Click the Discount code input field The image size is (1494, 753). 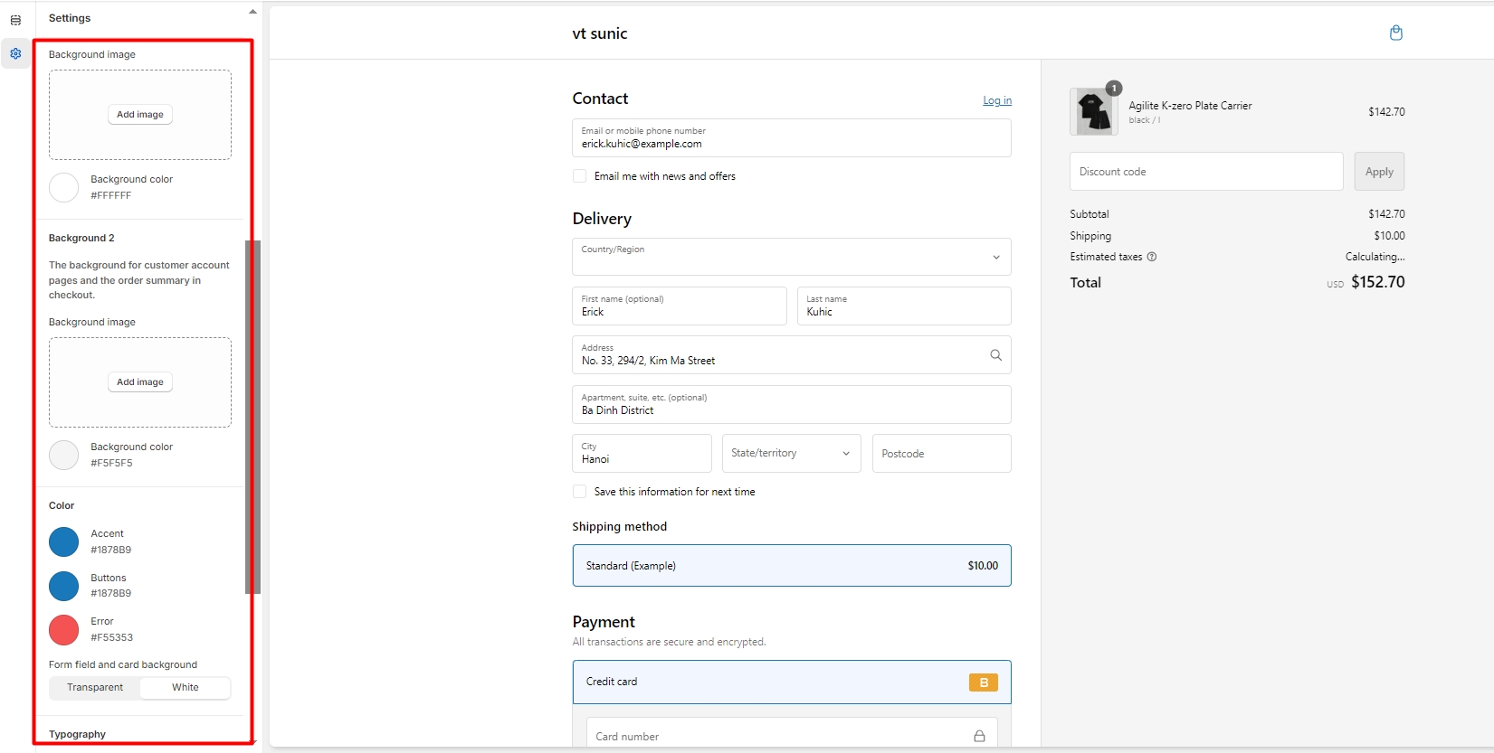pos(1205,172)
